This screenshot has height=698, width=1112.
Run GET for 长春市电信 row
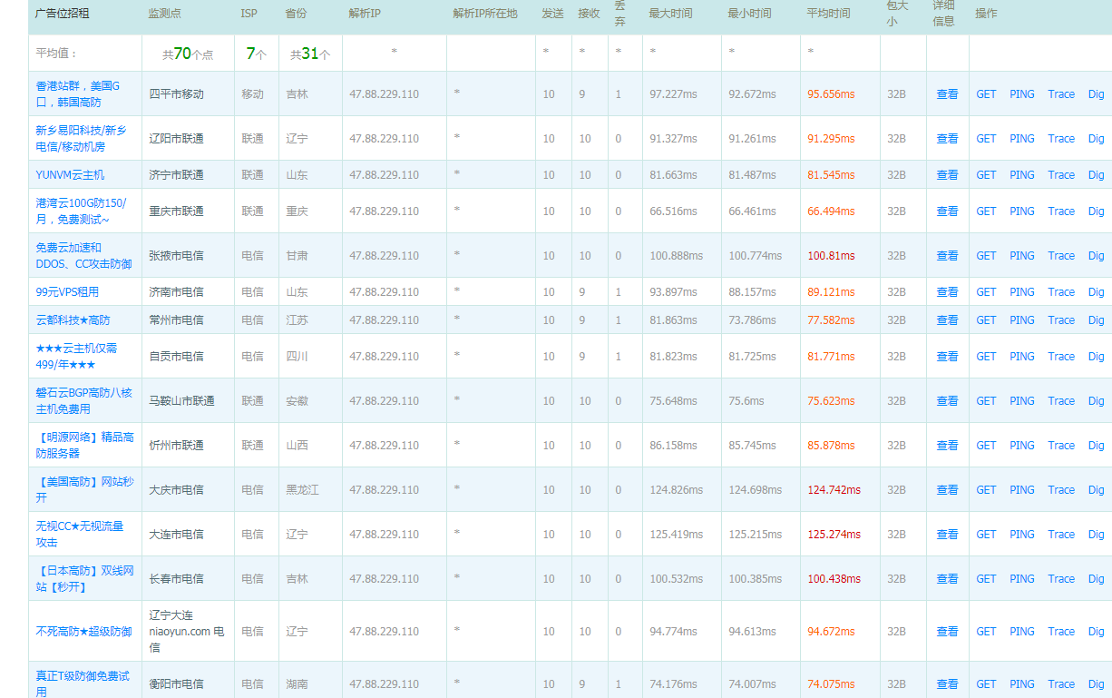click(986, 579)
